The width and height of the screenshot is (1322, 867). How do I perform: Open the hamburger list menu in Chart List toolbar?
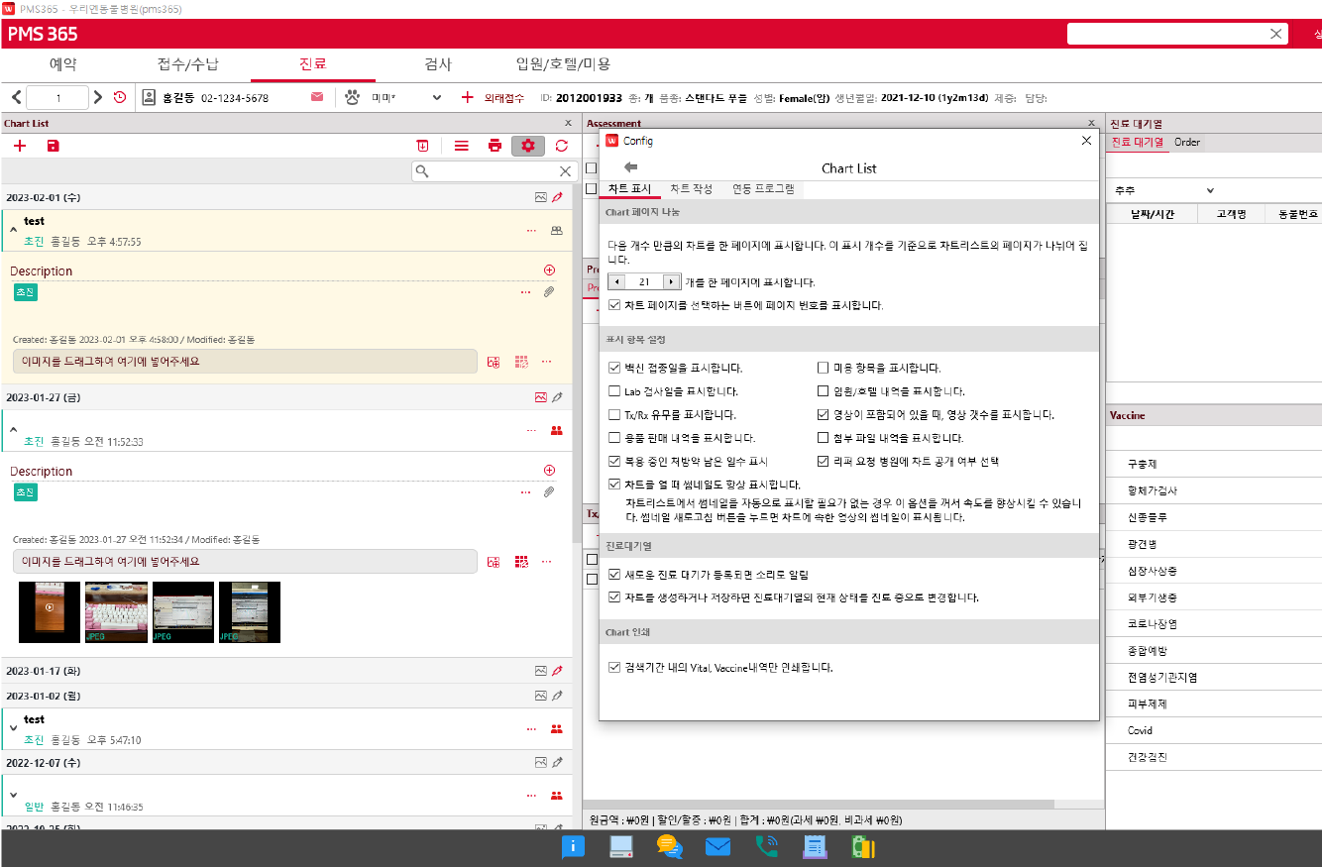tap(462, 146)
